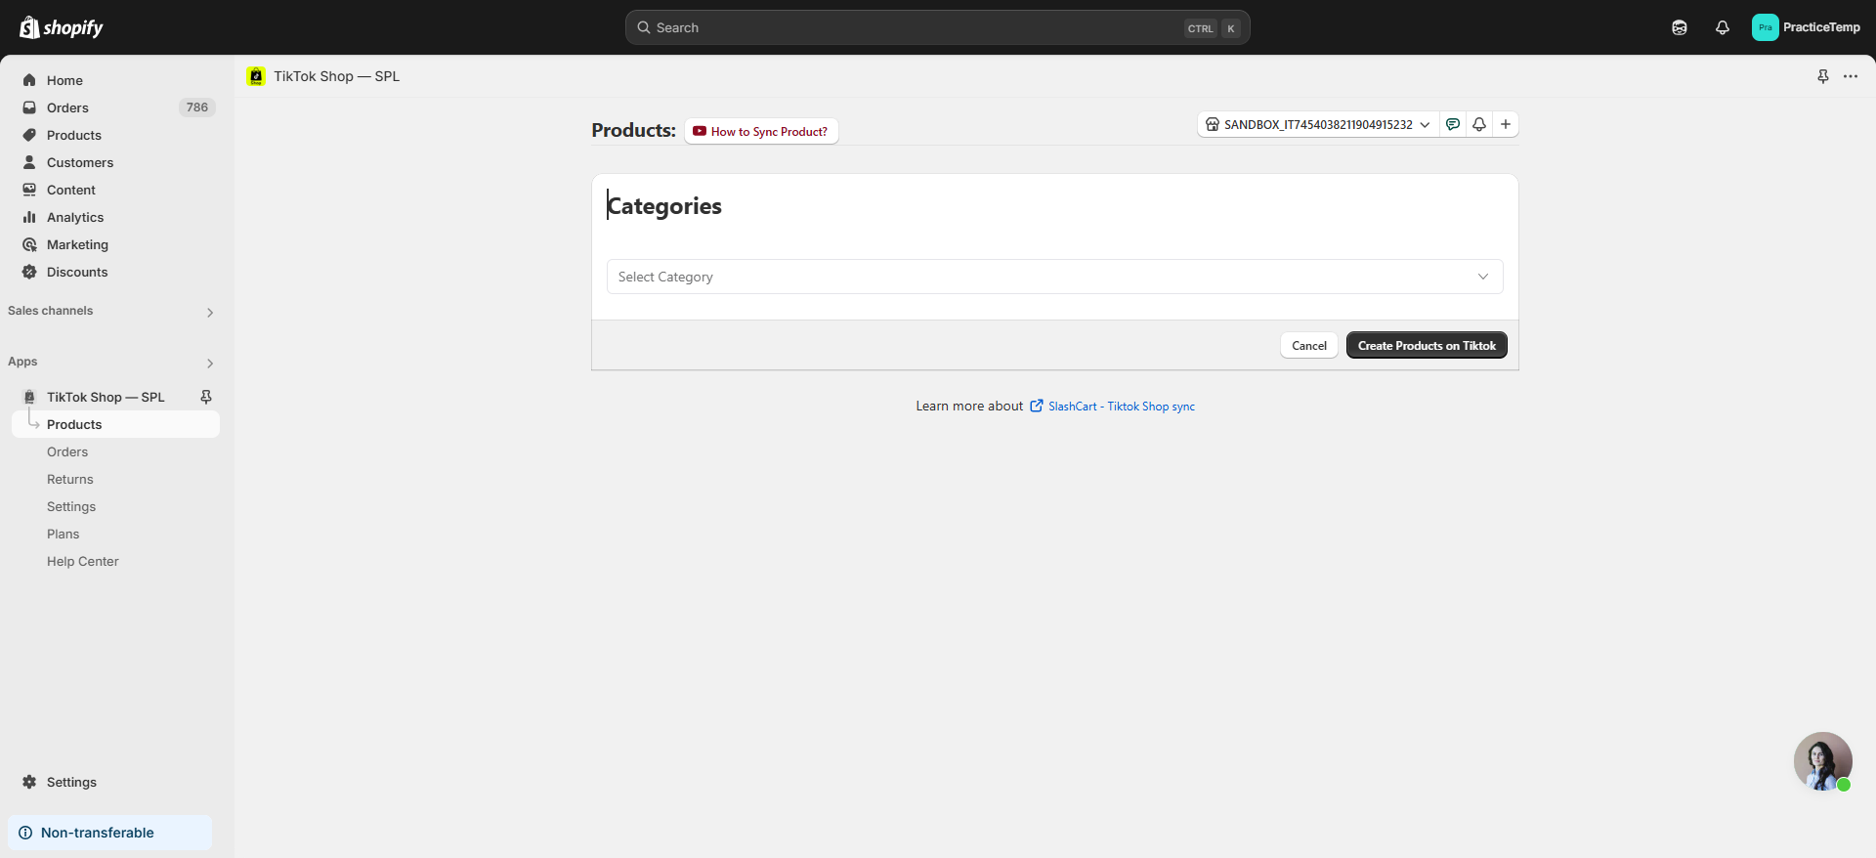This screenshot has width=1876, height=858.
Task: Open the three-dot more actions menu
Action: tap(1851, 76)
